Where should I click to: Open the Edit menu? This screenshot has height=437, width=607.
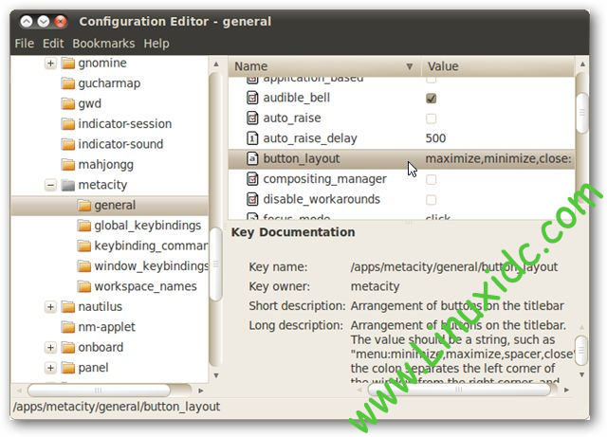52,44
